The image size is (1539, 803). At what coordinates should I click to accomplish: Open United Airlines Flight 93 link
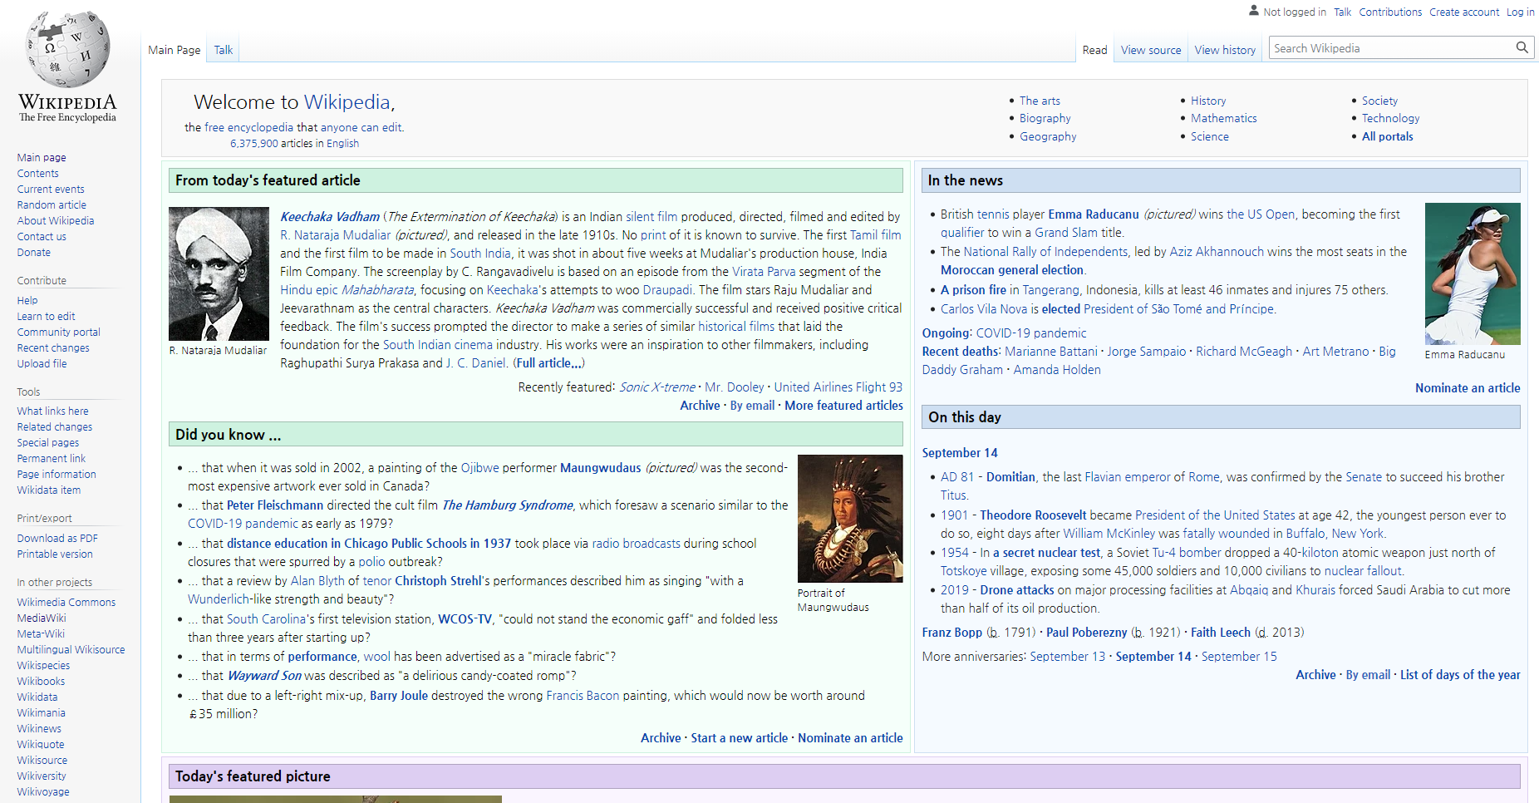838,387
